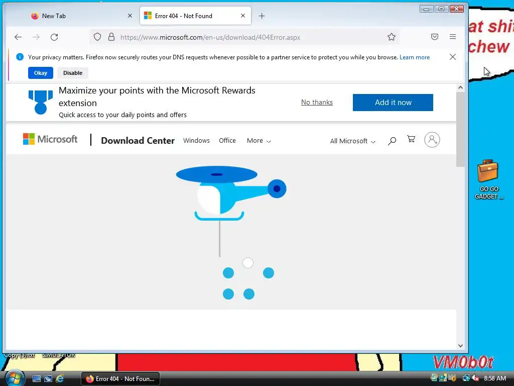Click the helicopter 404 illustration
Viewport: 514px width, 386px height.
[x=231, y=212]
